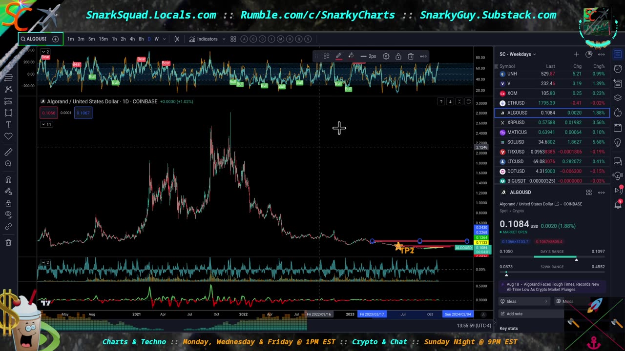The height and width of the screenshot is (351, 625).
Task: Toggle Magnet mode
Action: coord(8,179)
